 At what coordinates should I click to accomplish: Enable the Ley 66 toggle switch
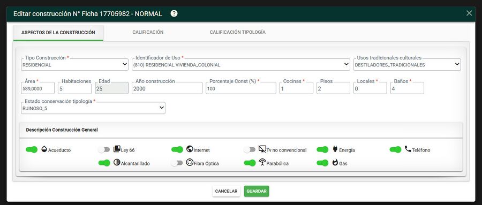[x=104, y=150]
